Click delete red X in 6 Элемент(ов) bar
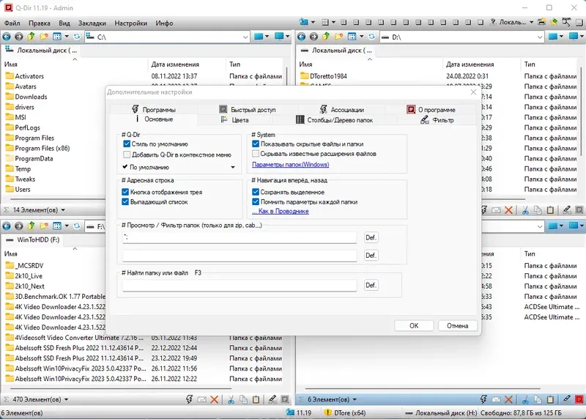 coord(508,399)
